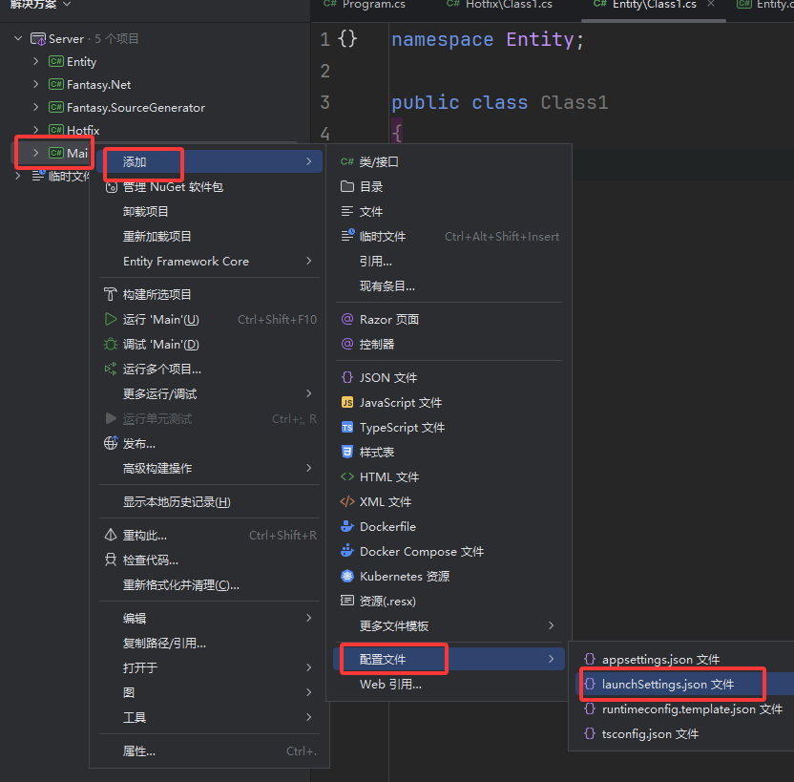Collapse the Server solution node
The width and height of the screenshot is (794, 782).
click(x=18, y=38)
